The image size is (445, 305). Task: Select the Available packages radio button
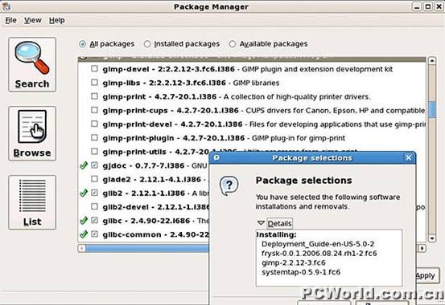point(232,44)
